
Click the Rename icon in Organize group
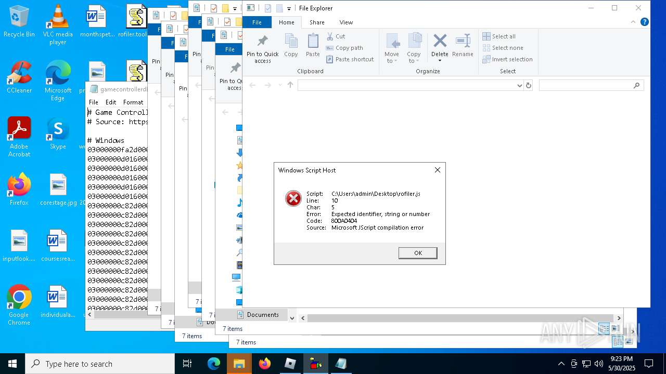click(463, 41)
